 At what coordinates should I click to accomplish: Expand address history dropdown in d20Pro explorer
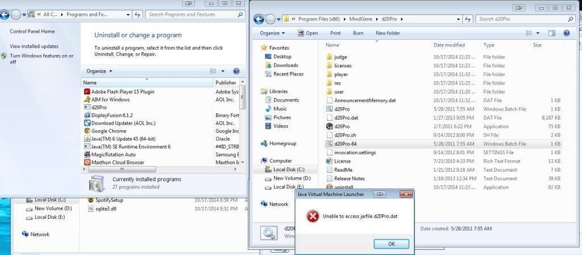click(x=459, y=19)
